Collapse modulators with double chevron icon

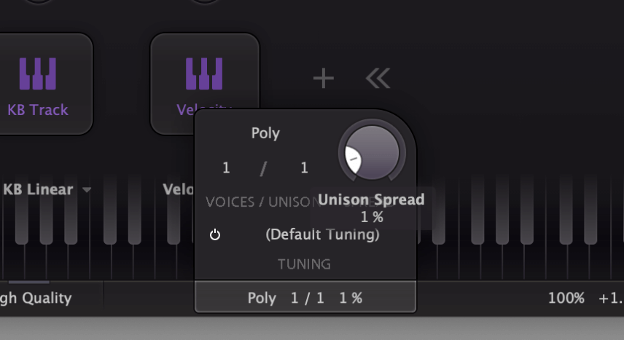pos(378,78)
